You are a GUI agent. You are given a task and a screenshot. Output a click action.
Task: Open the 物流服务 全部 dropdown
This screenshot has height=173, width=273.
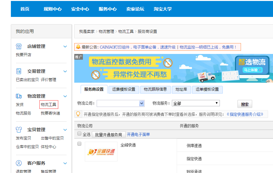tap(196, 103)
